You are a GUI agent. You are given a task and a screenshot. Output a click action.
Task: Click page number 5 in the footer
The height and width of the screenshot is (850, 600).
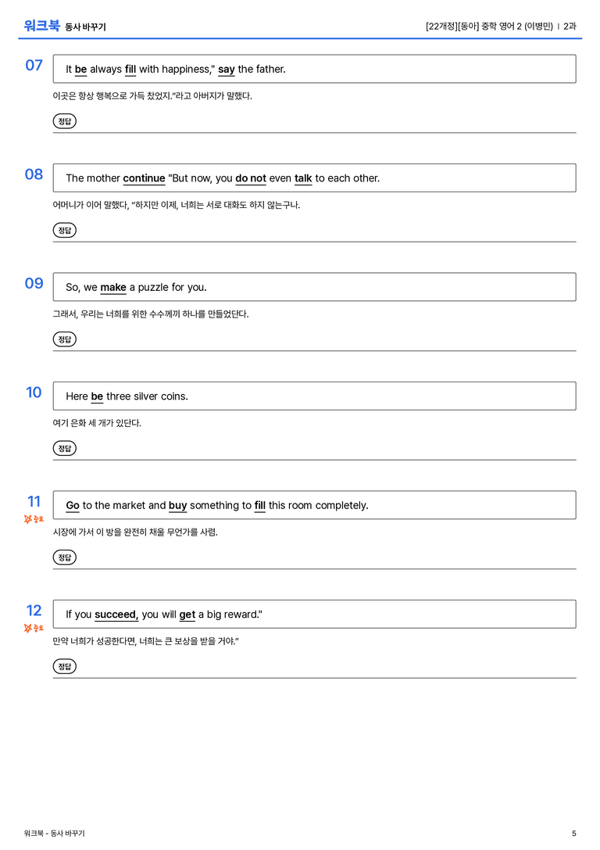pyautogui.click(x=574, y=834)
